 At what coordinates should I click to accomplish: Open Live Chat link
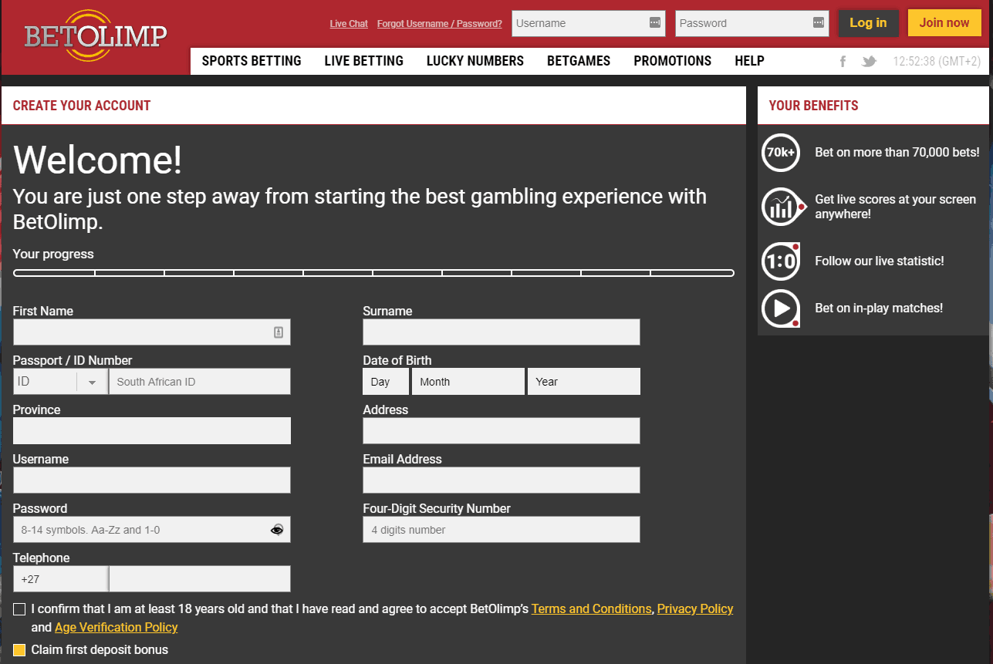coord(349,24)
